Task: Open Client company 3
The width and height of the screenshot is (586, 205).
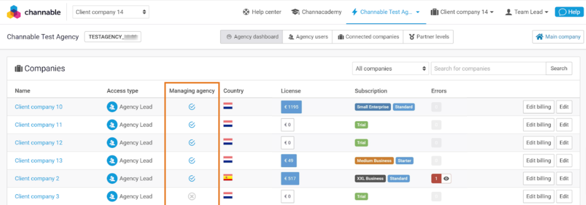Action: (x=37, y=197)
